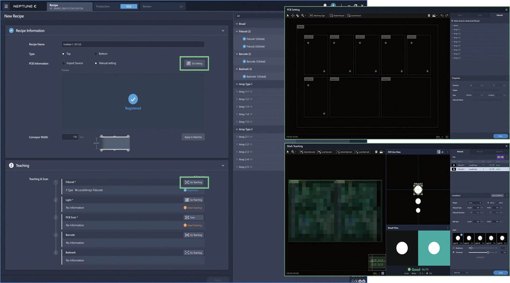Click the redo arrow in PCB Setting
The image size is (510, 283).
point(447,16)
